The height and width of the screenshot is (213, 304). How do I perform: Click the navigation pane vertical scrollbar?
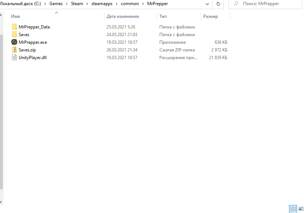pos(1,112)
